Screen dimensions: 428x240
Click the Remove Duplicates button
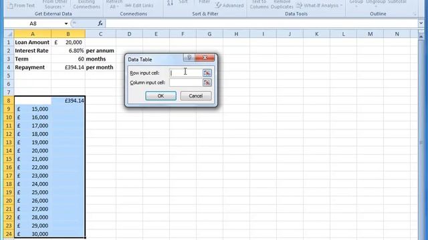282,4
